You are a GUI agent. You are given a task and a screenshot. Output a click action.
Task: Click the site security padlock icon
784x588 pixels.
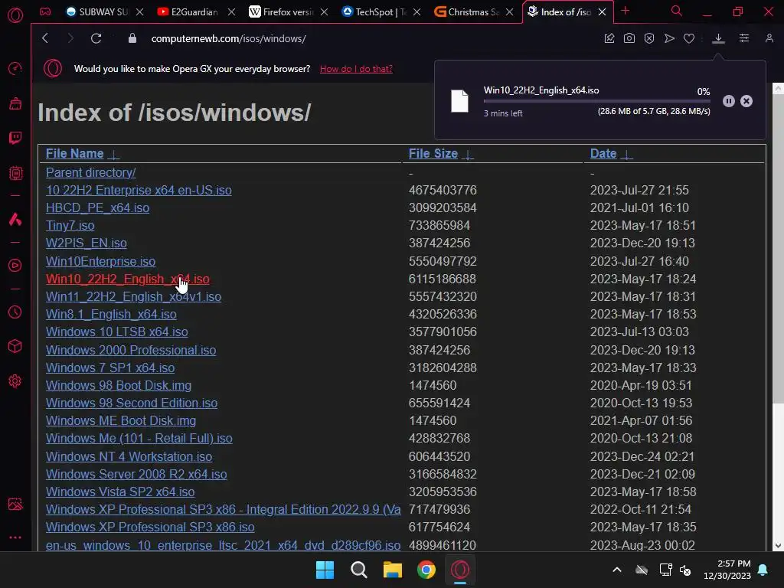[132, 38]
